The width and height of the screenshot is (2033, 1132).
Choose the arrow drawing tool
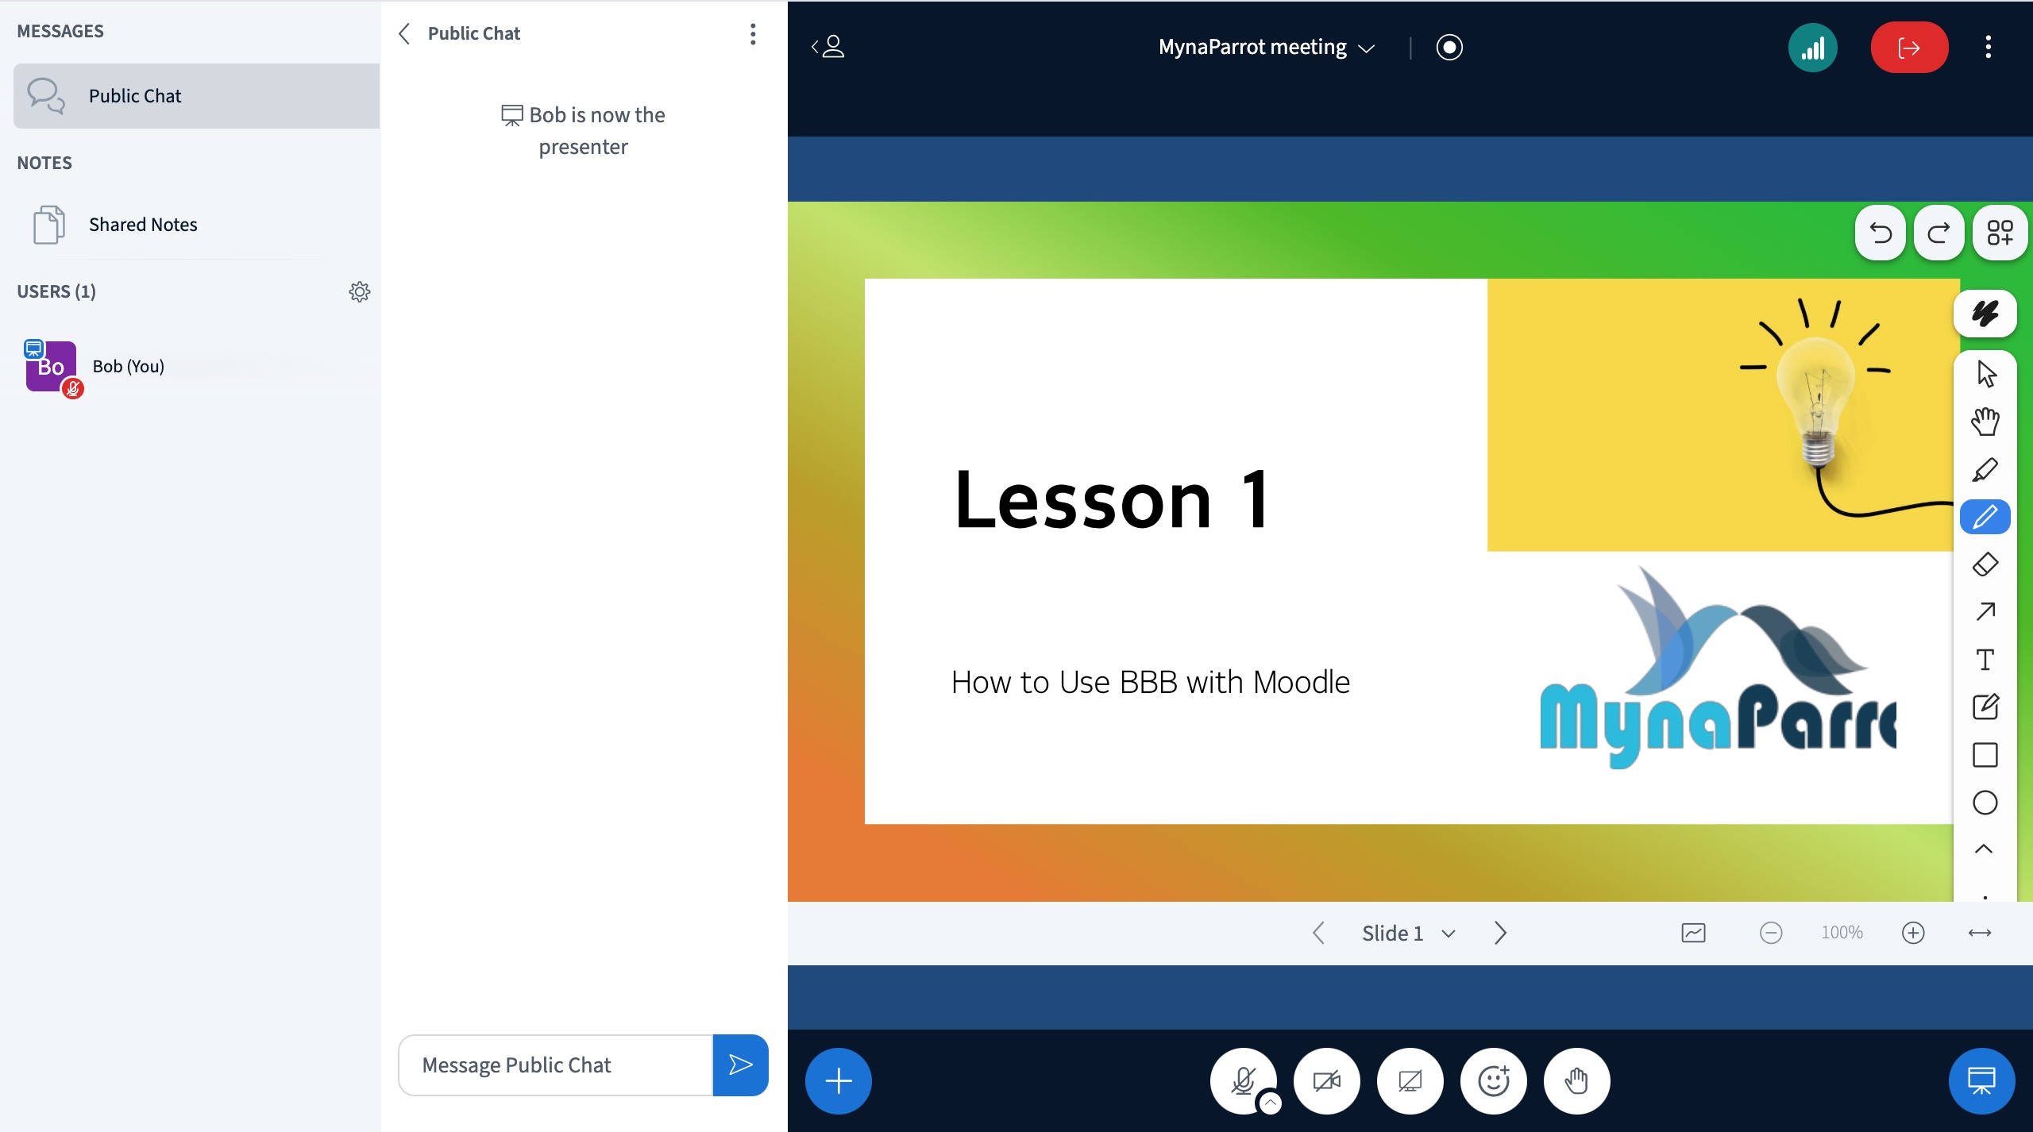point(1985,611)
